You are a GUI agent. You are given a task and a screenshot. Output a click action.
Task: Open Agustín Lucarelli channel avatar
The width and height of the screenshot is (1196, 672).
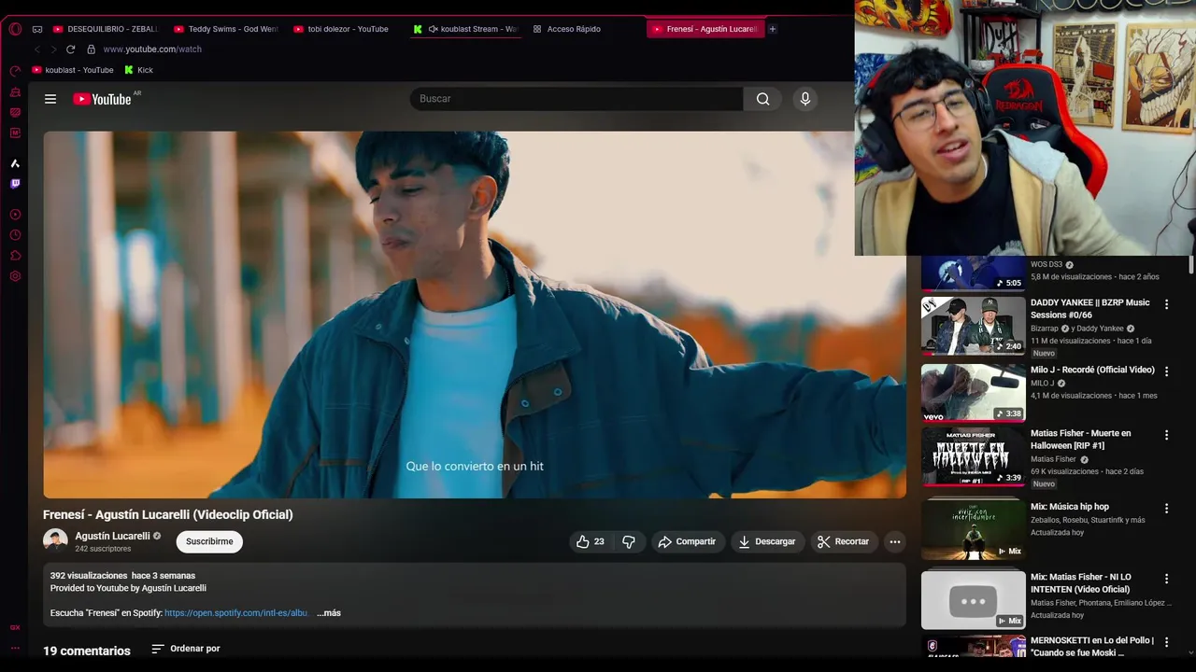(x=55, y=541)
